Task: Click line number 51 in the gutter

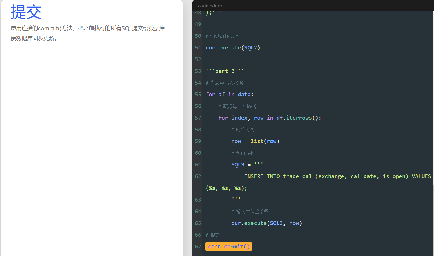Action: [x=198, y=47]
